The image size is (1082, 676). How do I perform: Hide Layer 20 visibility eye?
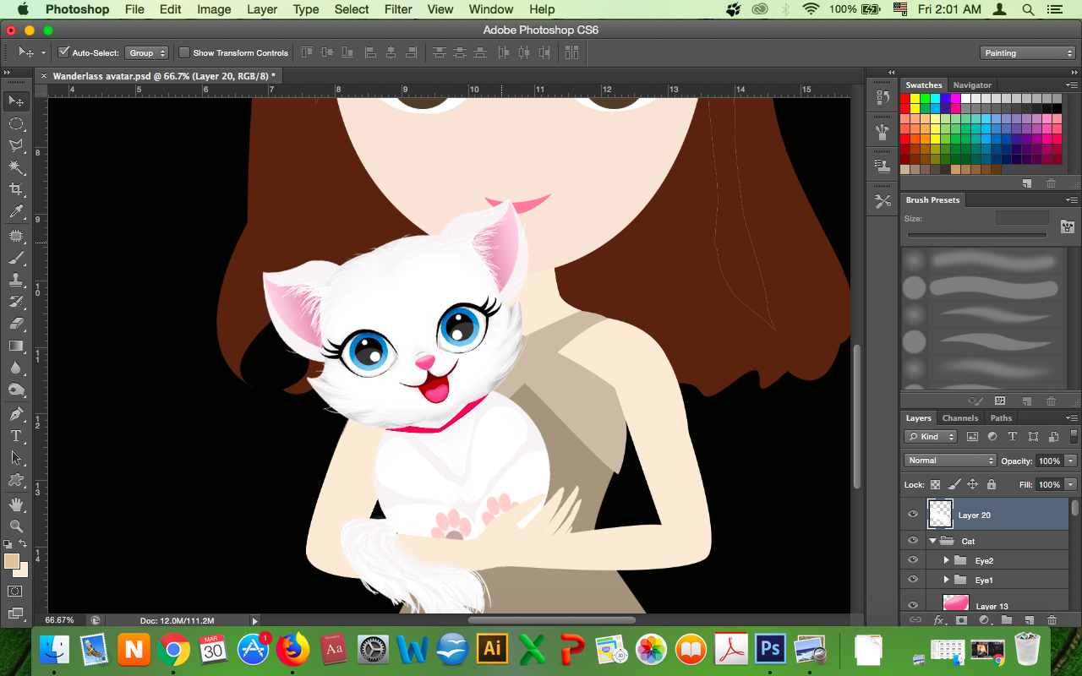click(x=913, y=515)
